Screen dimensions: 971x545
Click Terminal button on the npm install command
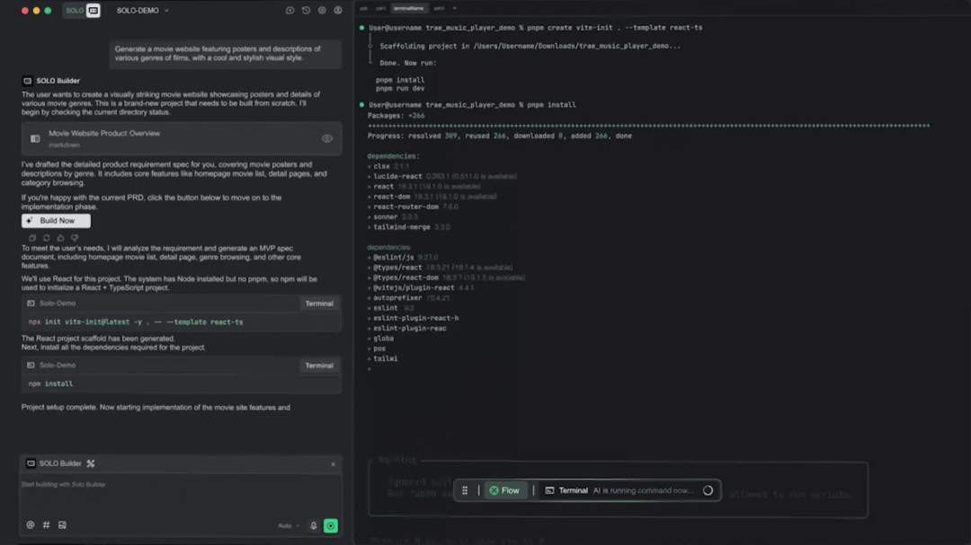click(x=319, y=365)
